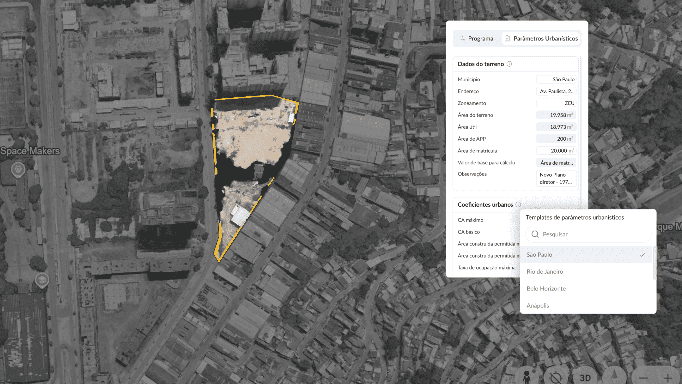Click the Valor de base para cálculo label
The image size is (682, 384).
tap(486, 163)
